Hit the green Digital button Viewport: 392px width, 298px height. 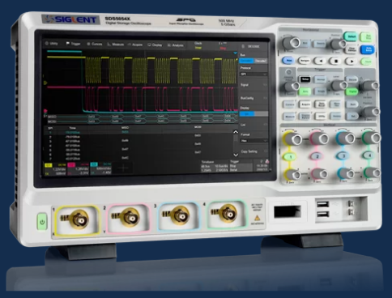point(352,92)
